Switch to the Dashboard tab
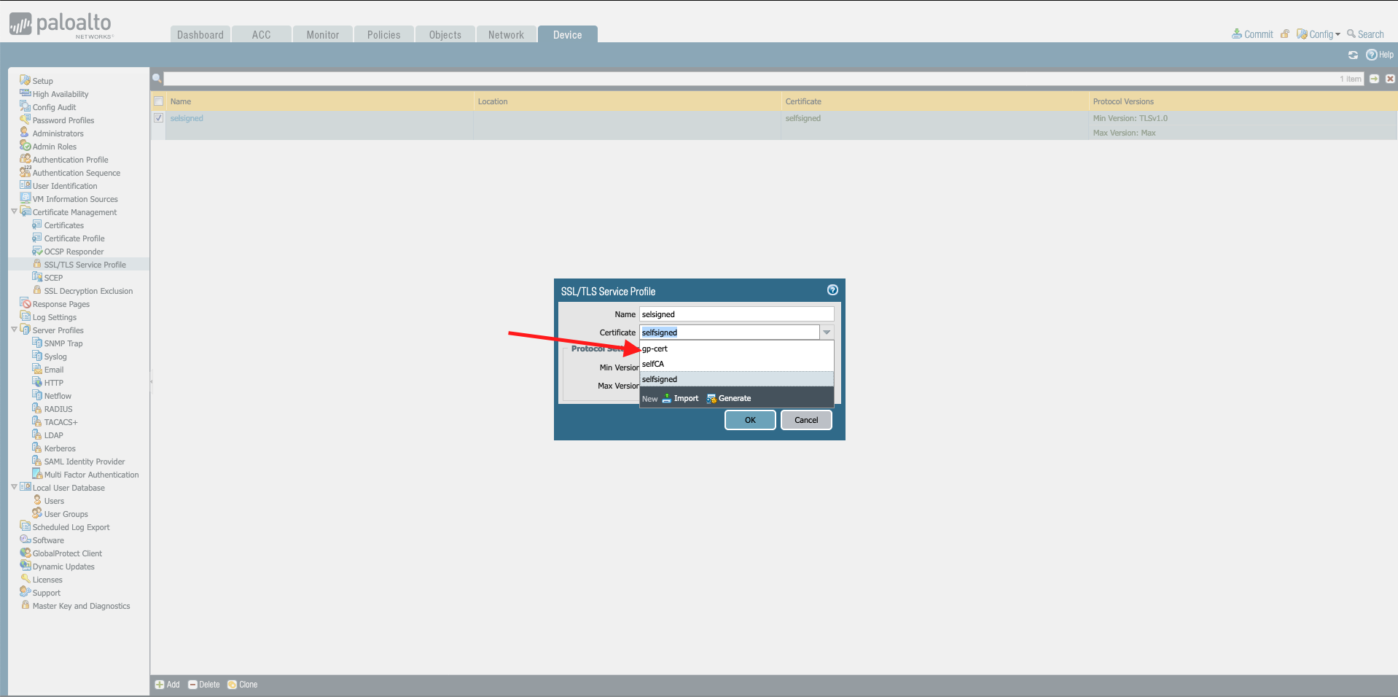The height and width of the screenshot is (697, 1398). (x=200, y=34)
